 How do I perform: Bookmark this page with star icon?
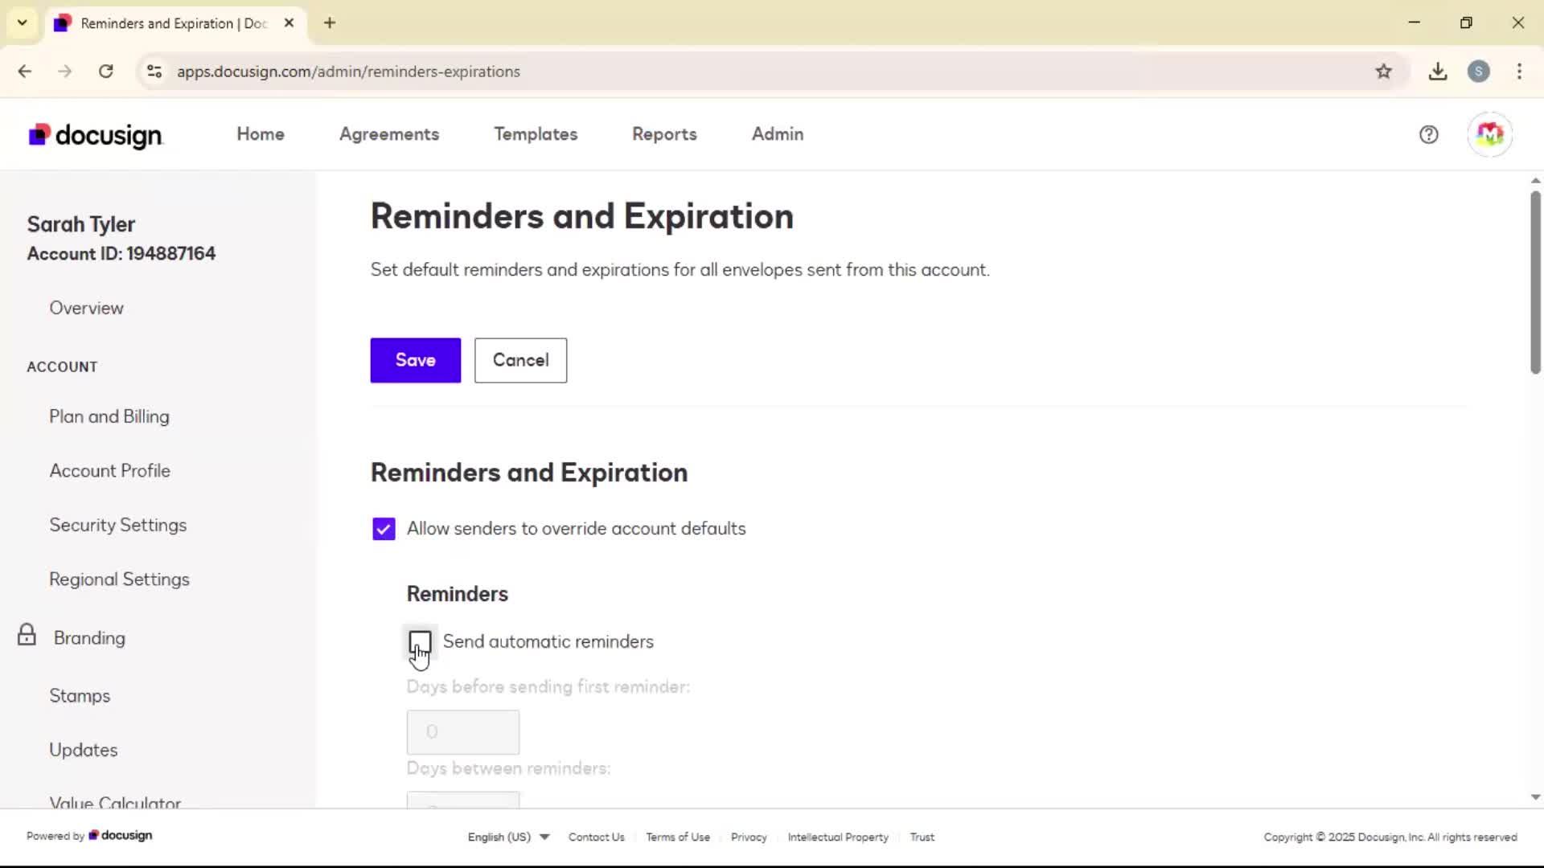(x=1383, y=72)
